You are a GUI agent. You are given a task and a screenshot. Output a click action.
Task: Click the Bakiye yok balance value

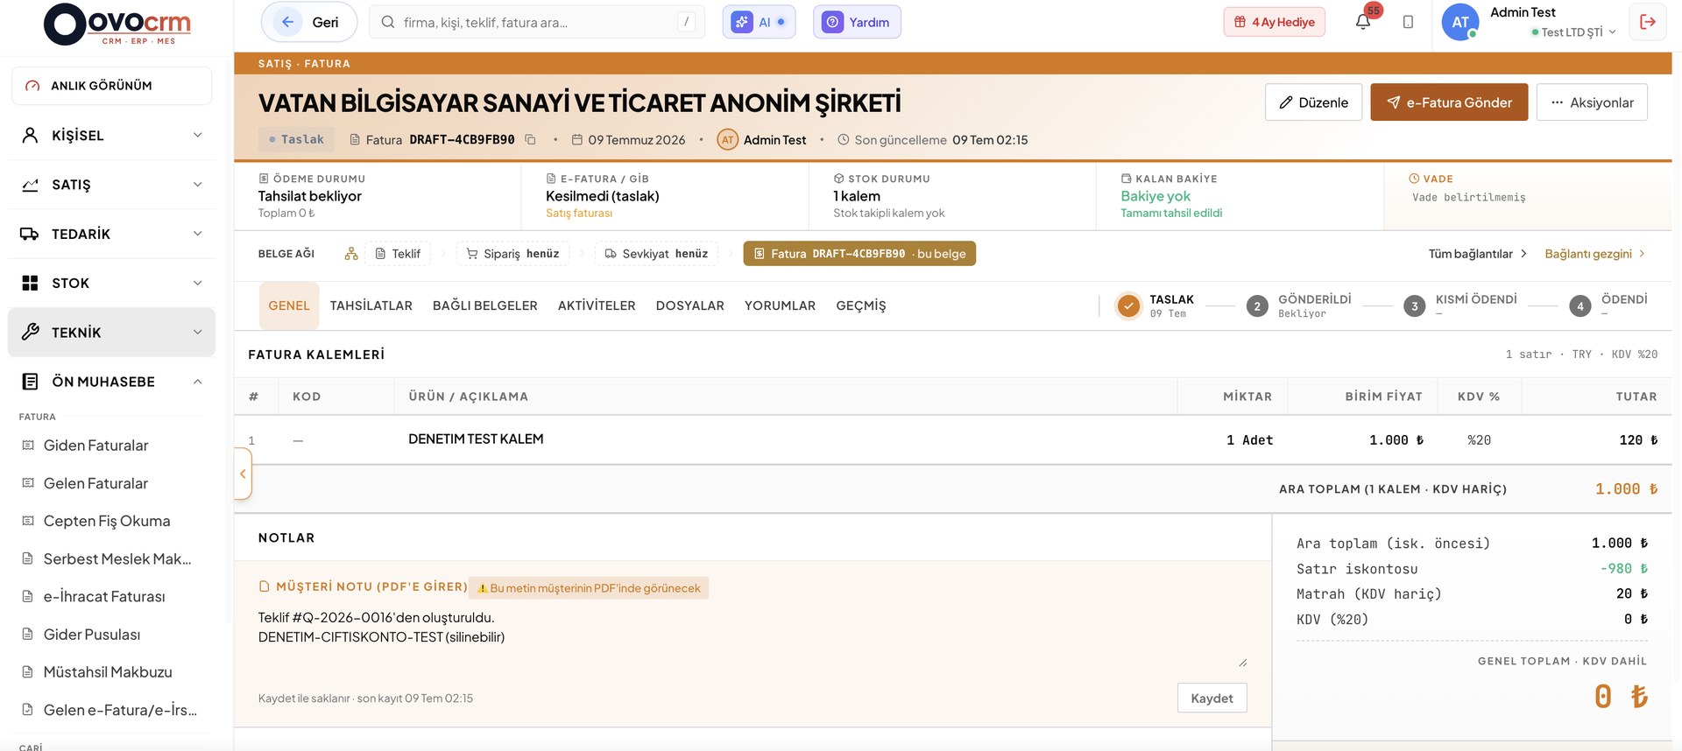pos(1155,196)
